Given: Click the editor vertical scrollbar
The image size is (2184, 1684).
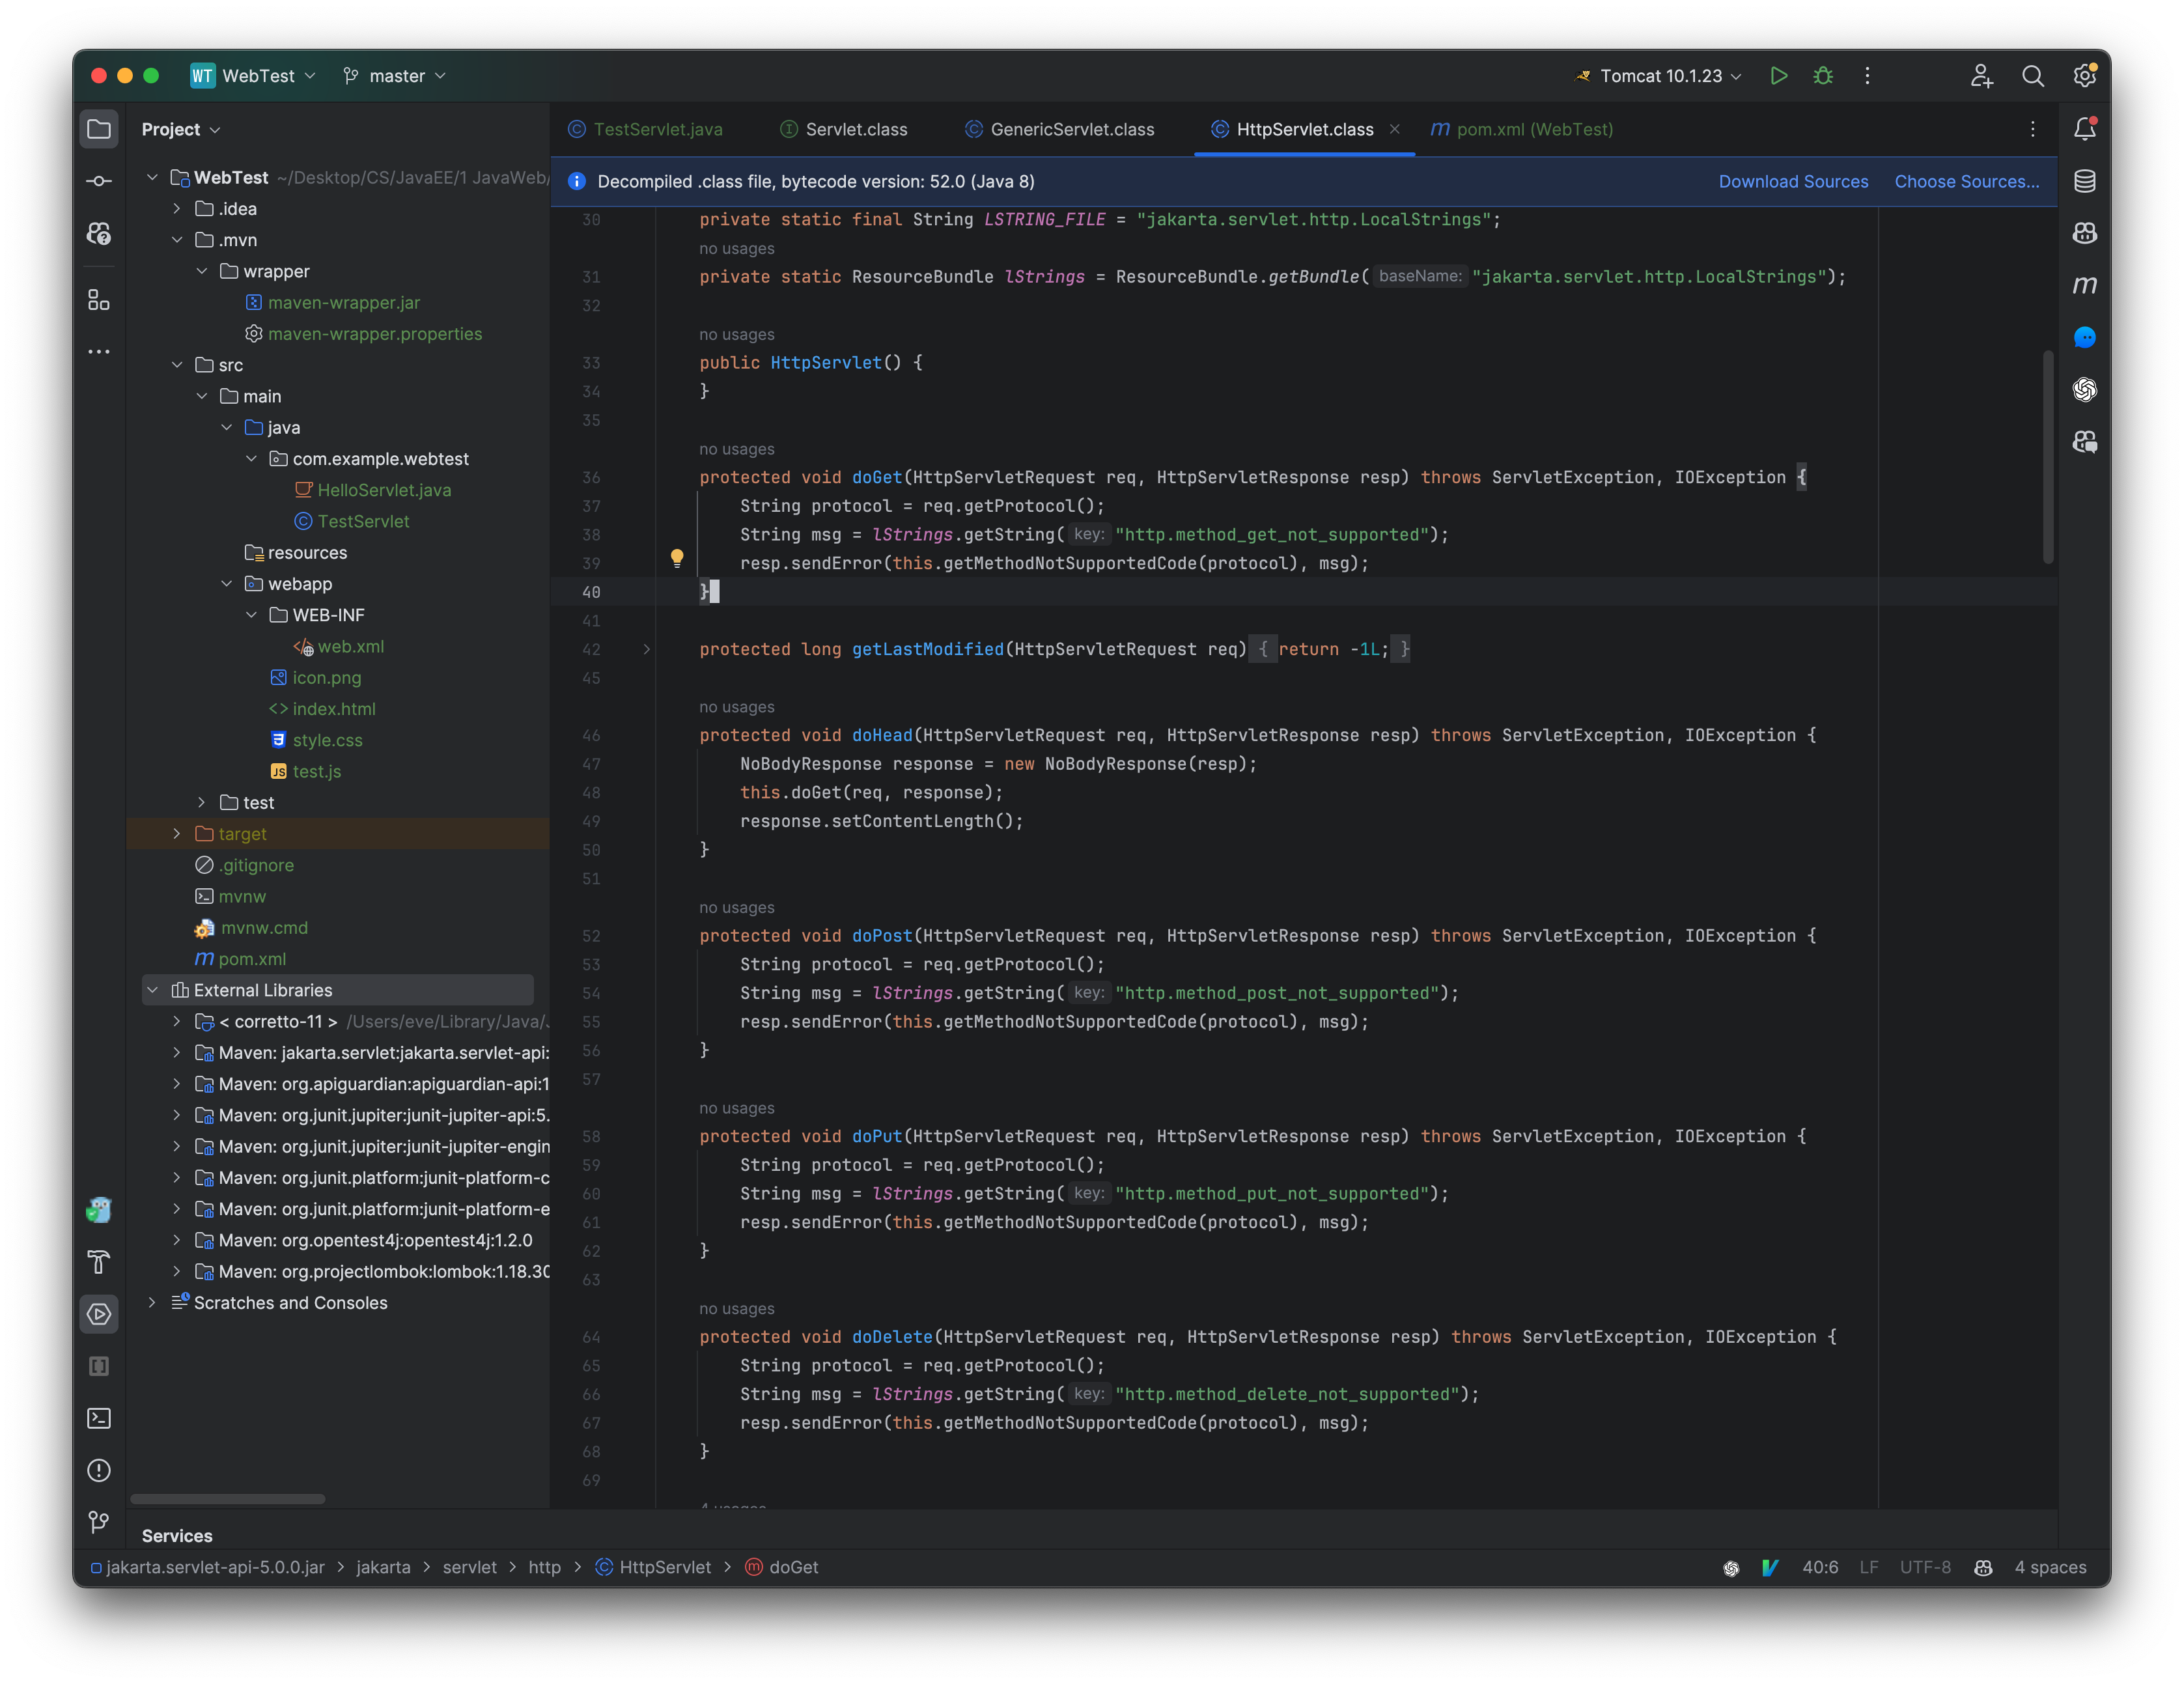Looking at the screenshot, I should (2048, 457).
